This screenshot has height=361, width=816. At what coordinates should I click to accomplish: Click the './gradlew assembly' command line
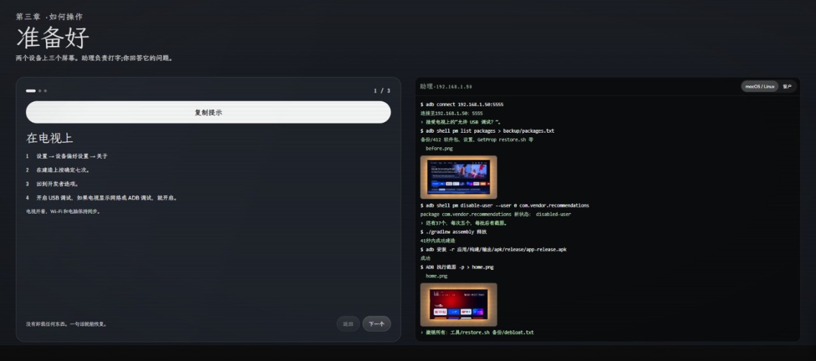pyautogui.click(x=454, y=232)
